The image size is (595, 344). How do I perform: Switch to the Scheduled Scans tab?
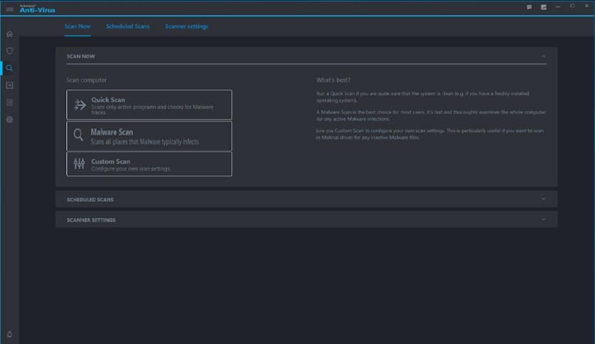(127, 26)
